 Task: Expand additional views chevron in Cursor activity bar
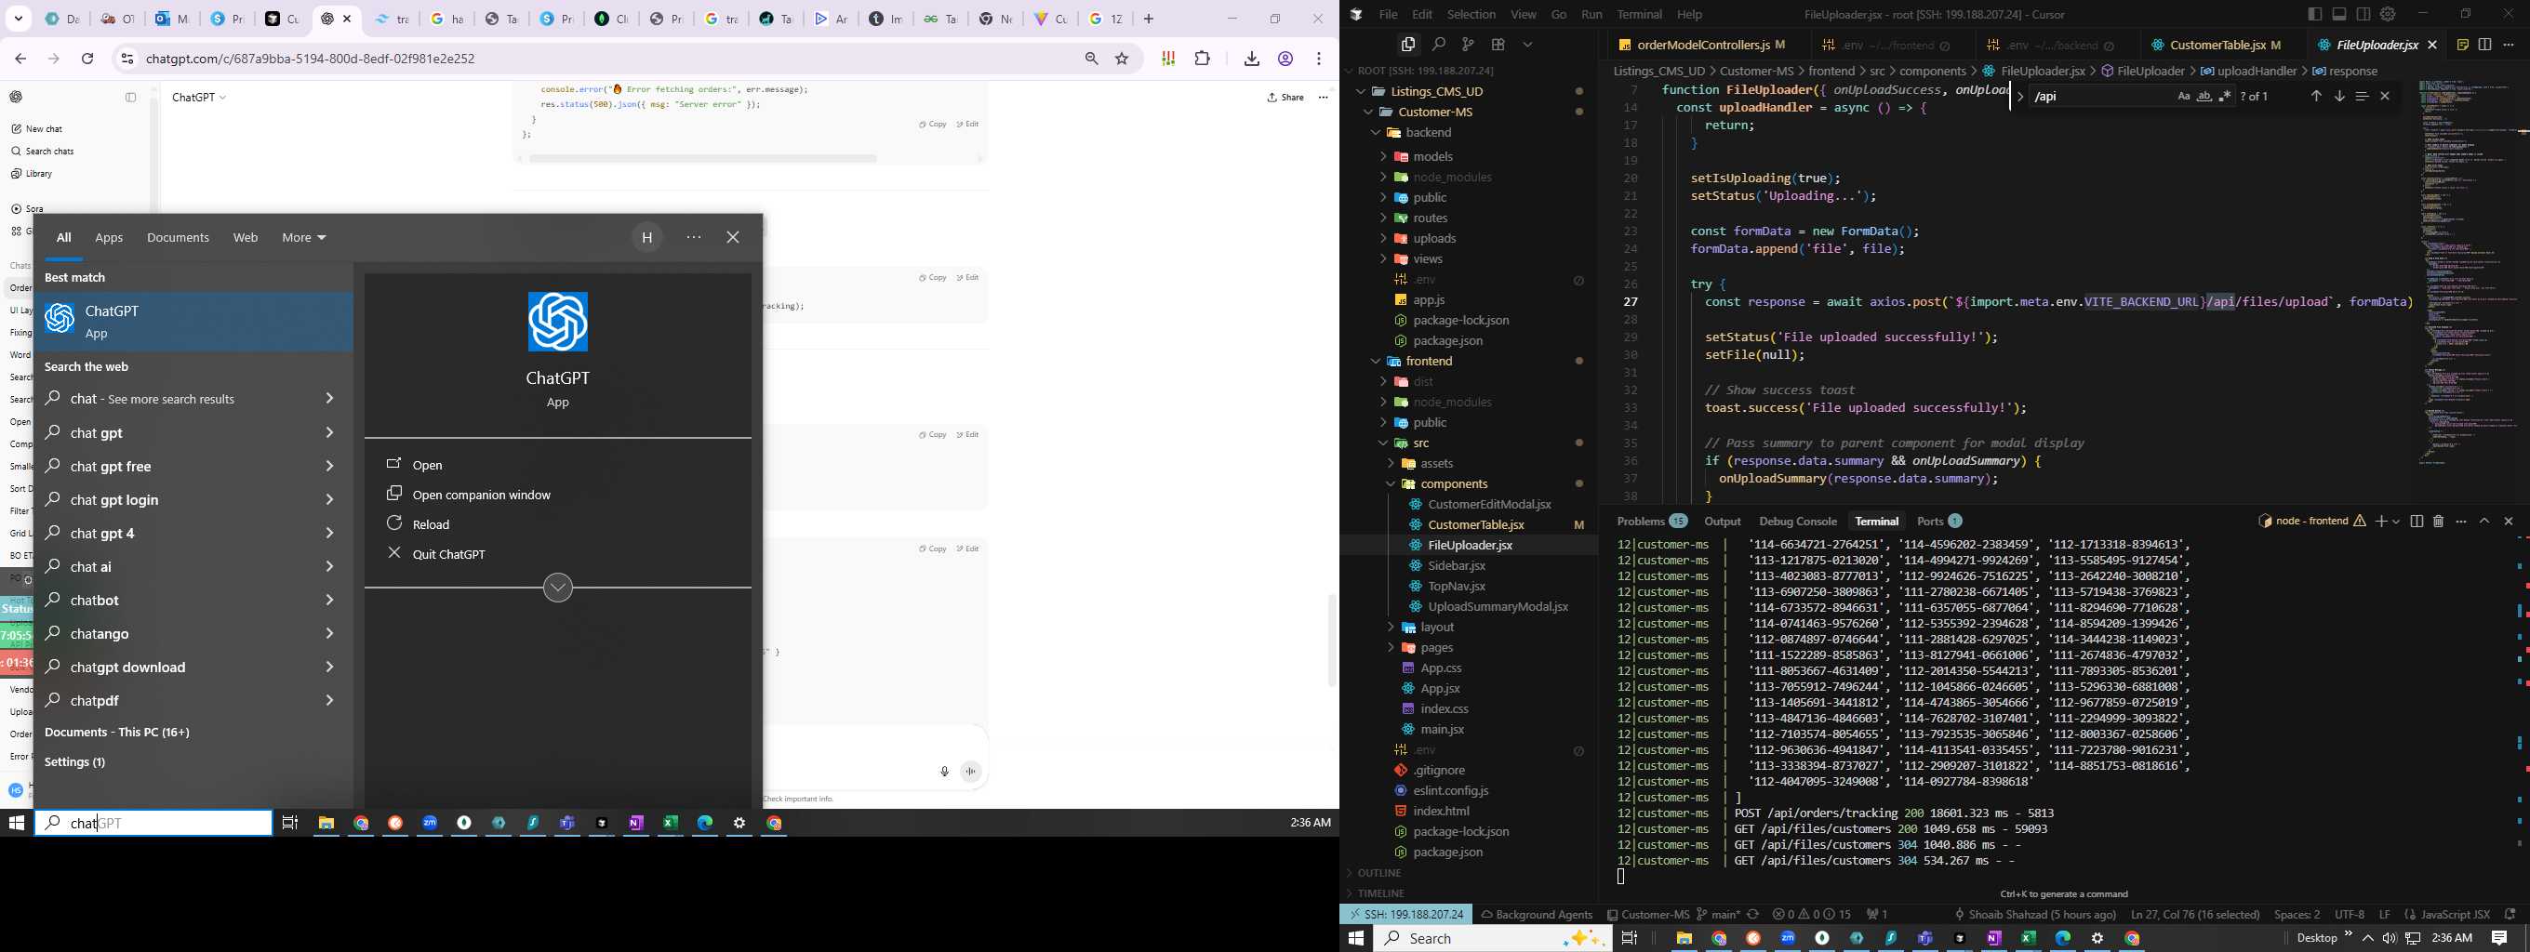(1527, 45)
